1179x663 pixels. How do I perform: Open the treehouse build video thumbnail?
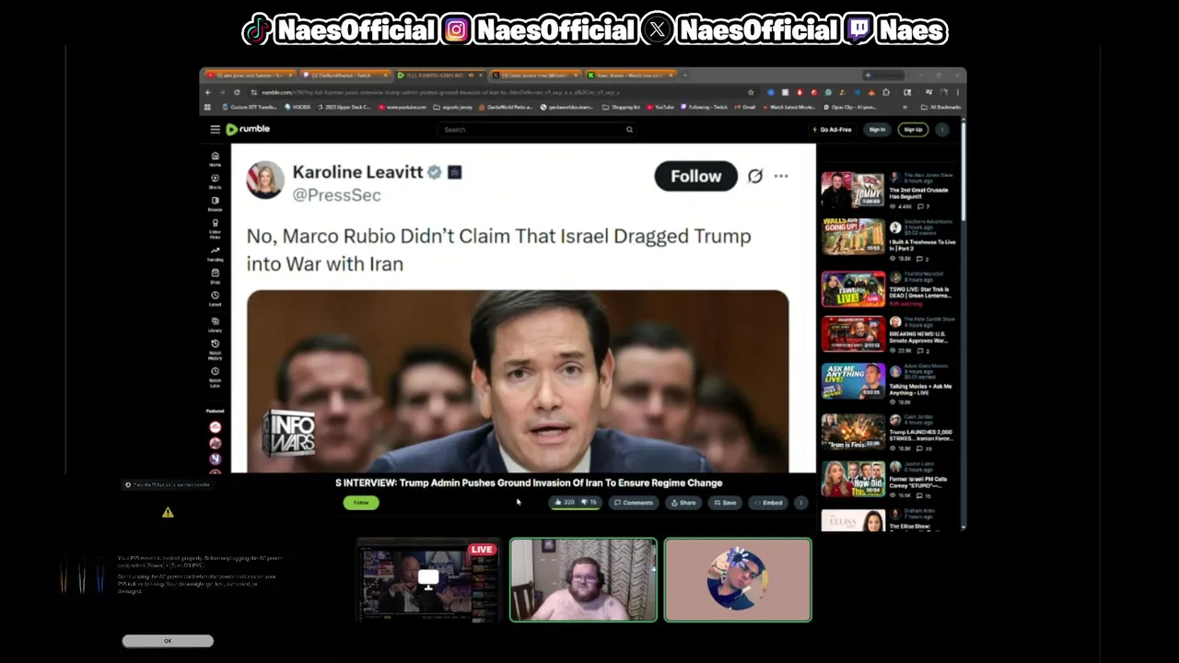[x=853, y=237]
